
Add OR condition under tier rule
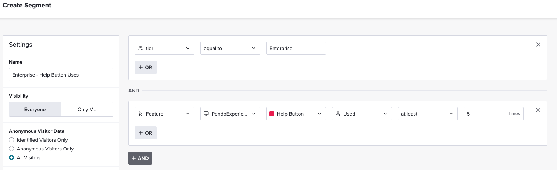(x=146, y=67)
